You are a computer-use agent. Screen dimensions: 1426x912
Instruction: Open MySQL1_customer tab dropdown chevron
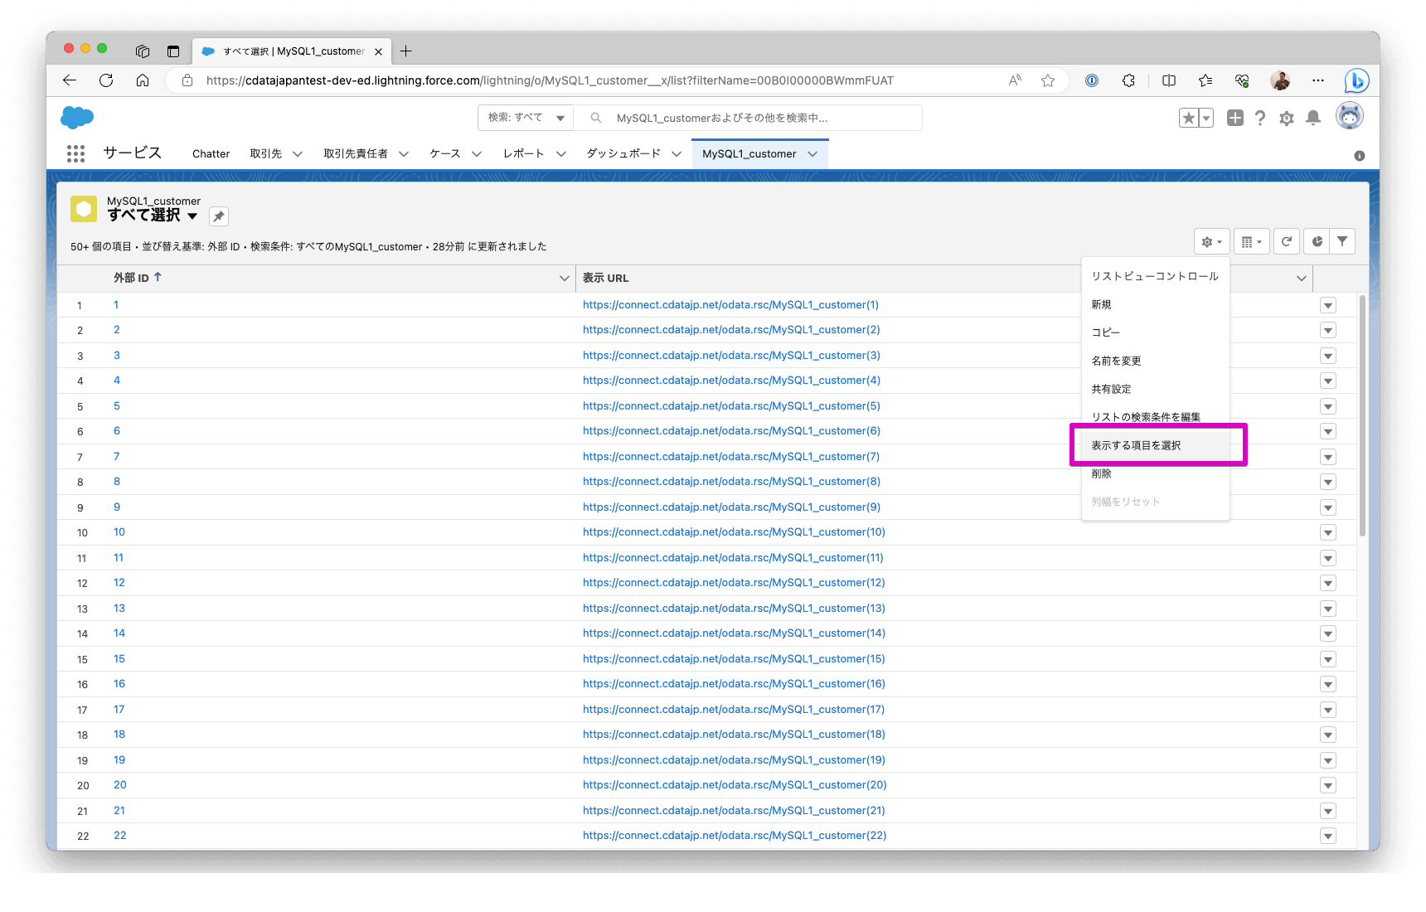tap(812, 154)
